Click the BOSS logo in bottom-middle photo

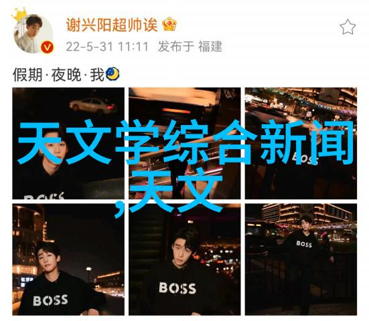(x=177, y=288)
